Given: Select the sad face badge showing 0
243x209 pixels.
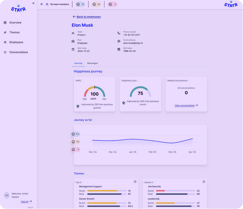Looking at the screenshot, I should (112, 4).
